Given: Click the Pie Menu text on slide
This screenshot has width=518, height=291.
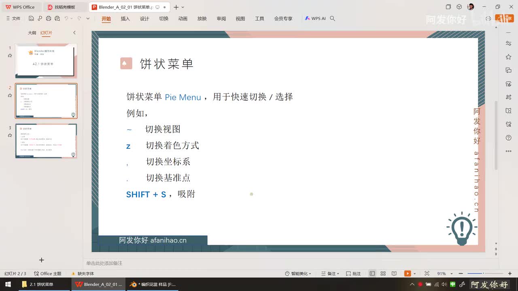Looking at the screenshot, I should [183, 97].
